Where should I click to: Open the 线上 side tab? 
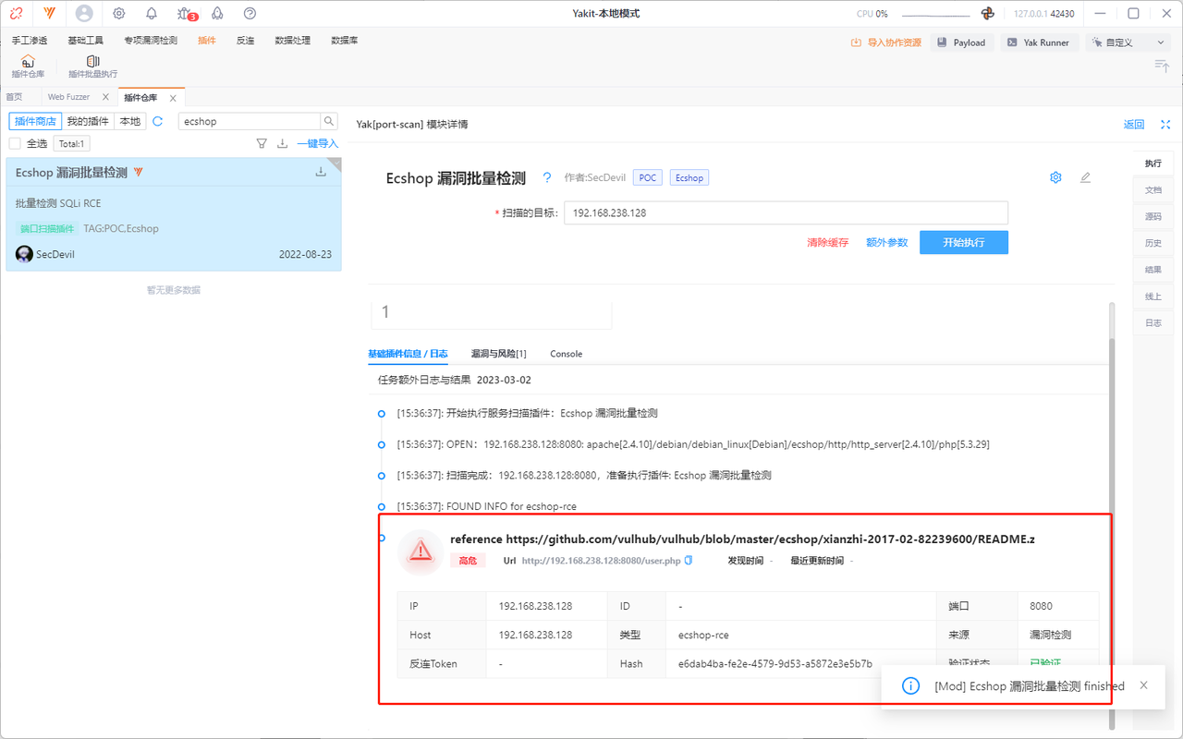click(x=1153, y=297)
